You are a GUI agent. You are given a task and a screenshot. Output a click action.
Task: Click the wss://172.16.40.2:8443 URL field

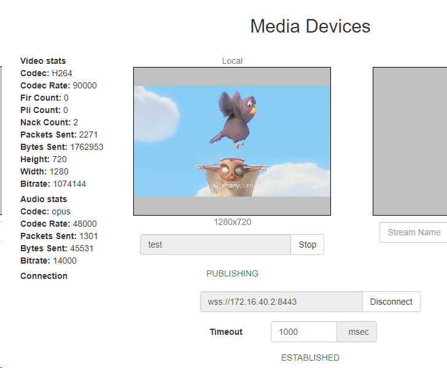pos(281,302)
